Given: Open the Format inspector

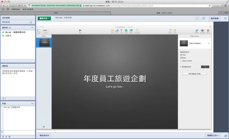Looking at the screenshot, I should pyautogui.click(x=197, y=31).
